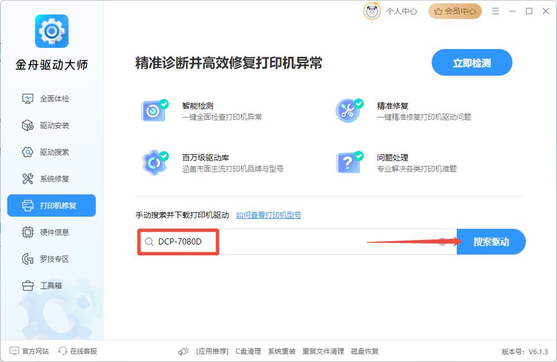Click the 智能检测 feature icon
The width and height of the screenshot is (557, 362).
tap(154, 111)
